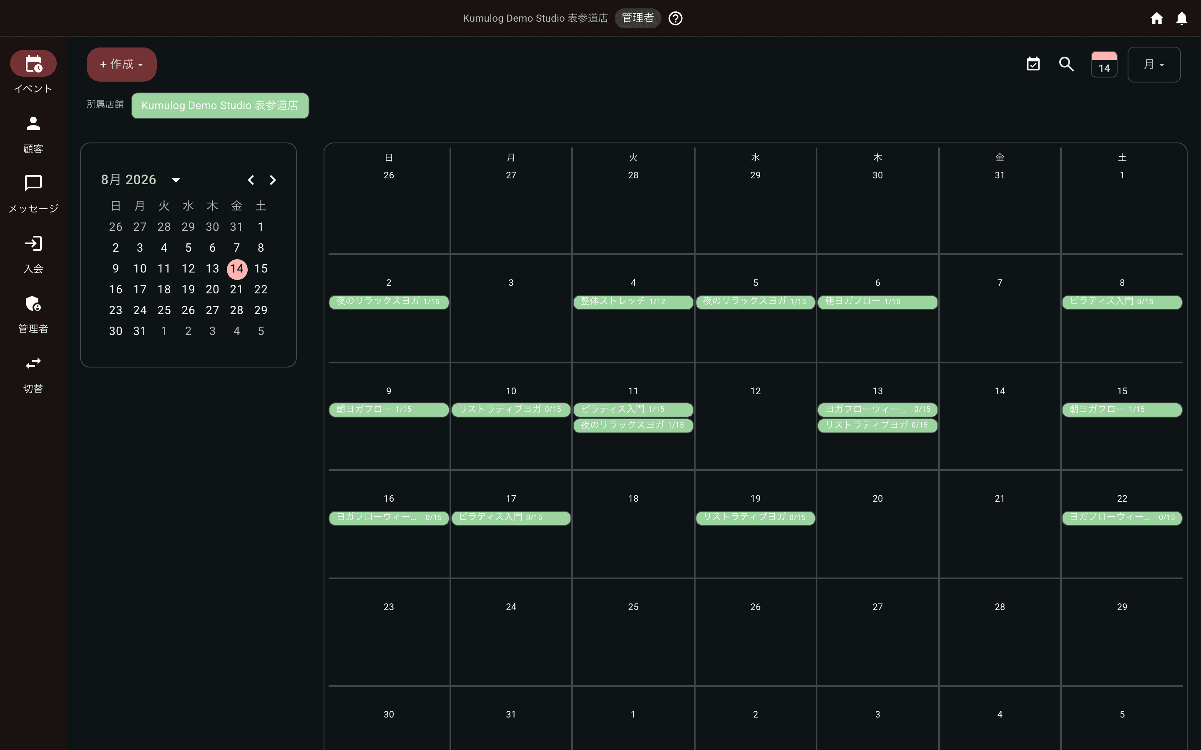This screenshot has width=1201, height=750.
Task: Open ピラティス入門 0/15 event on the 8th
Action: click(x=1122, y=302)
